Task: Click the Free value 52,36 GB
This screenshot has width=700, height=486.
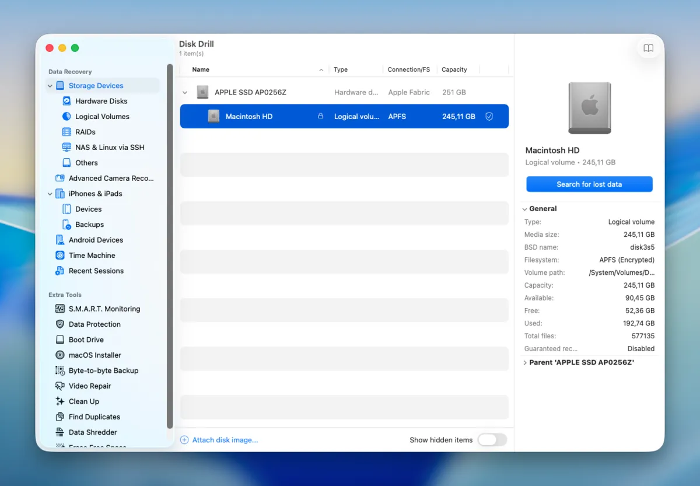Action: pyautogui.click(x=640, y=311)
